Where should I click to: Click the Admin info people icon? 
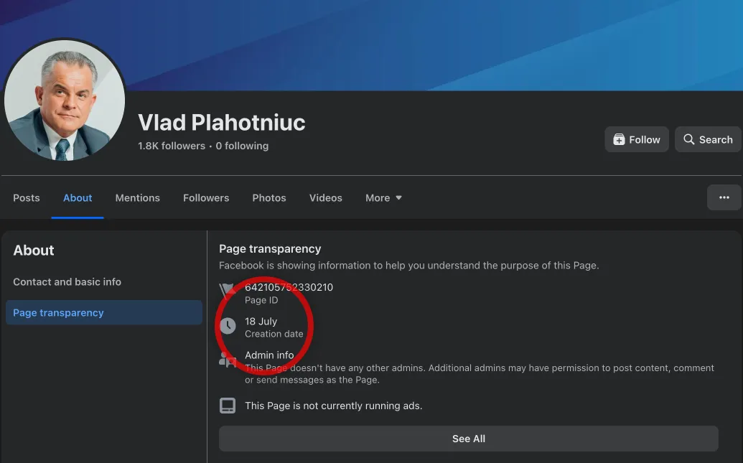point(228,360)
